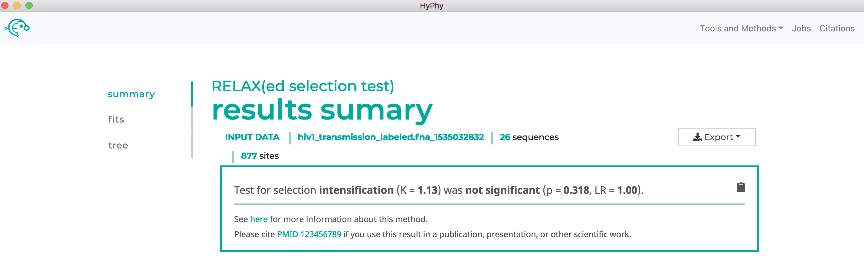This screenshot has width=864, height=259.
Task: Click the hiv1_transmission_labeled.fna file name
Action: (x=391, y=137)
